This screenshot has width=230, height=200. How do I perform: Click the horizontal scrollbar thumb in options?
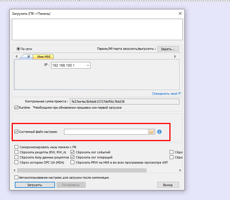tap(82, 170)
